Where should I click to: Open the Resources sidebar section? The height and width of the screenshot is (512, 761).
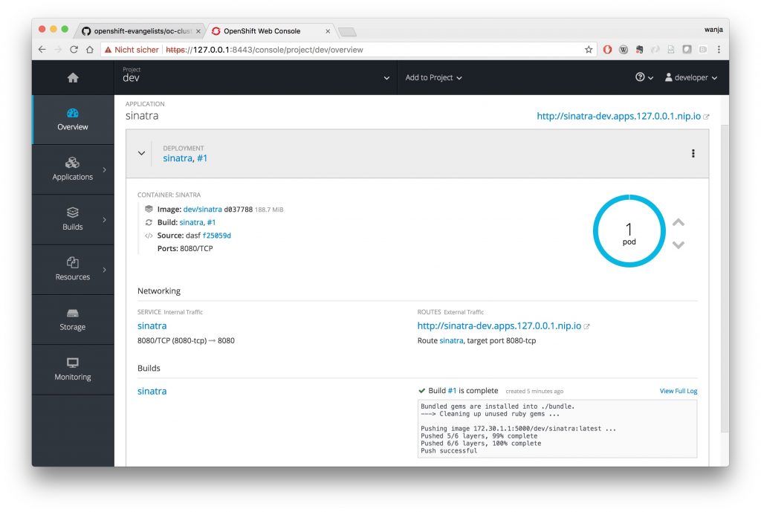pos(73,269)
